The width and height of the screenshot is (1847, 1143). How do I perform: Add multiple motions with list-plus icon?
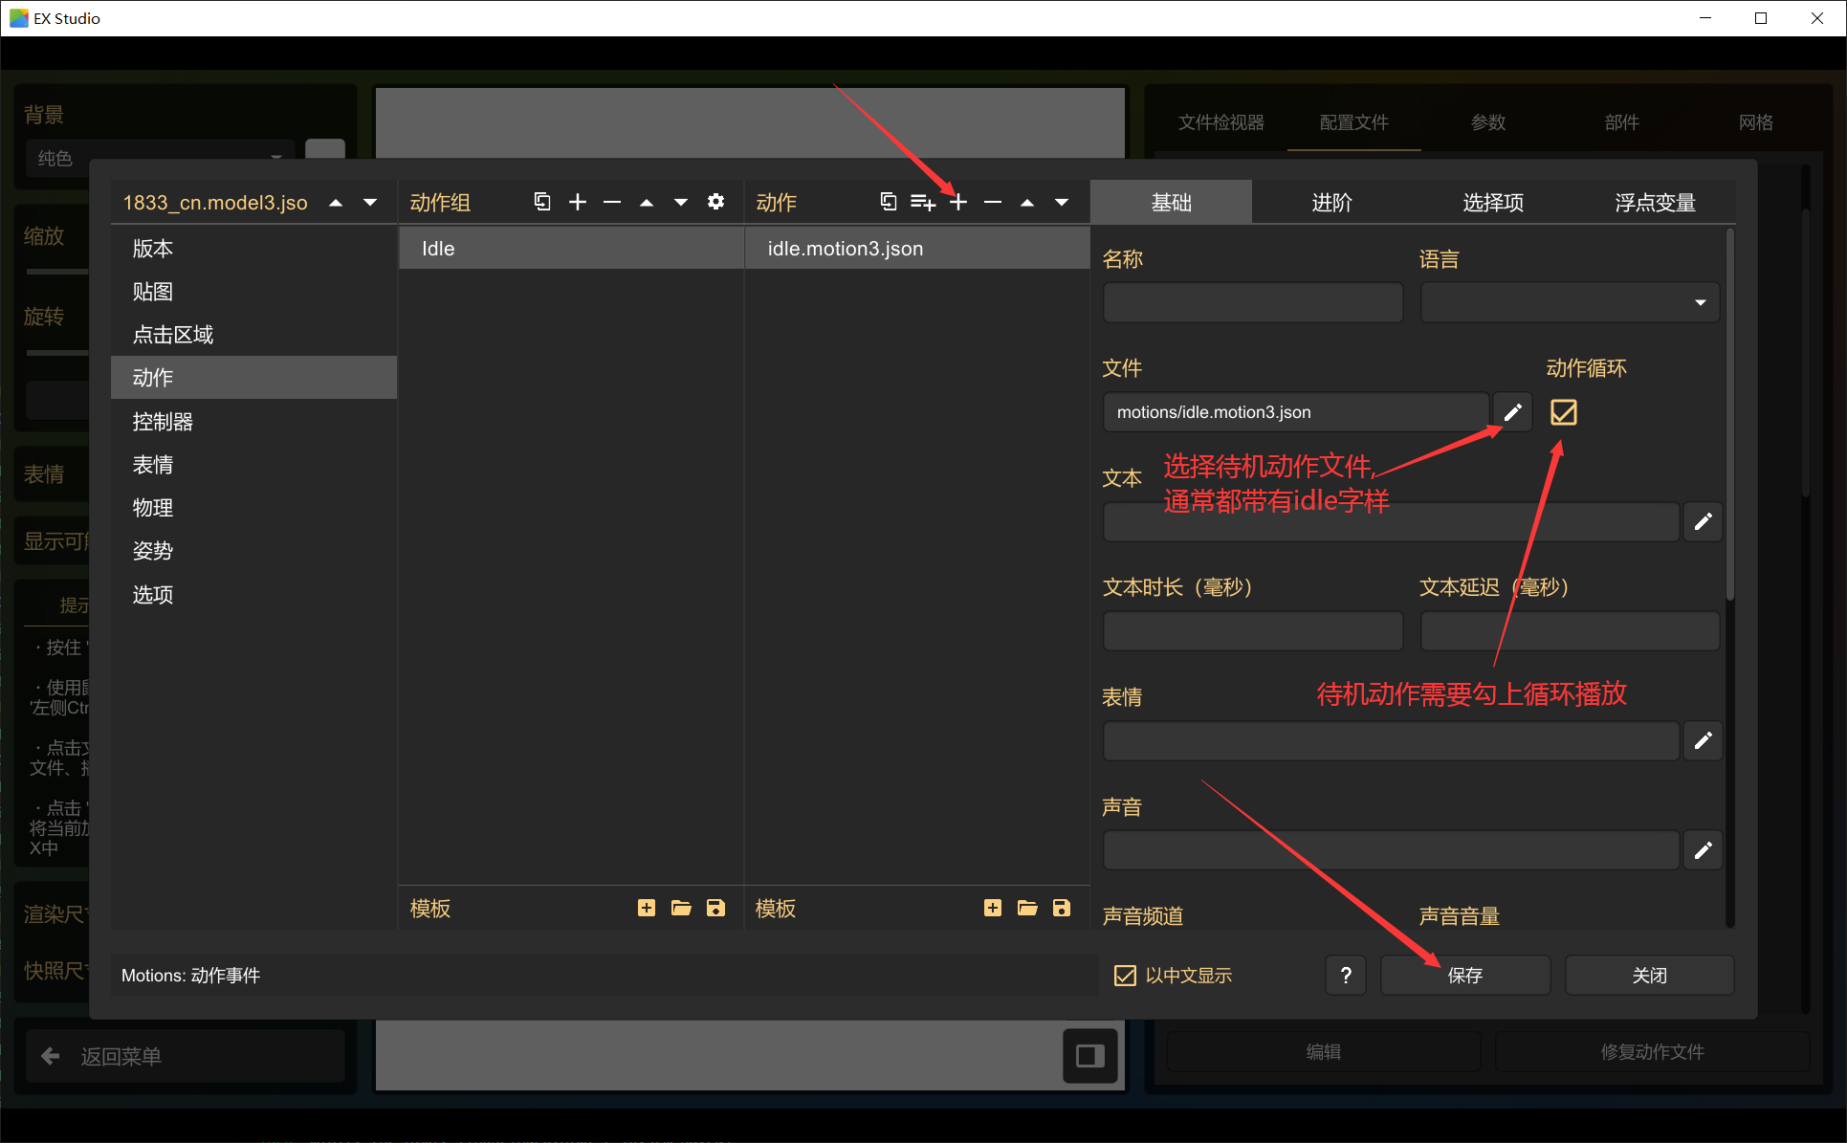tap(923, 202)
